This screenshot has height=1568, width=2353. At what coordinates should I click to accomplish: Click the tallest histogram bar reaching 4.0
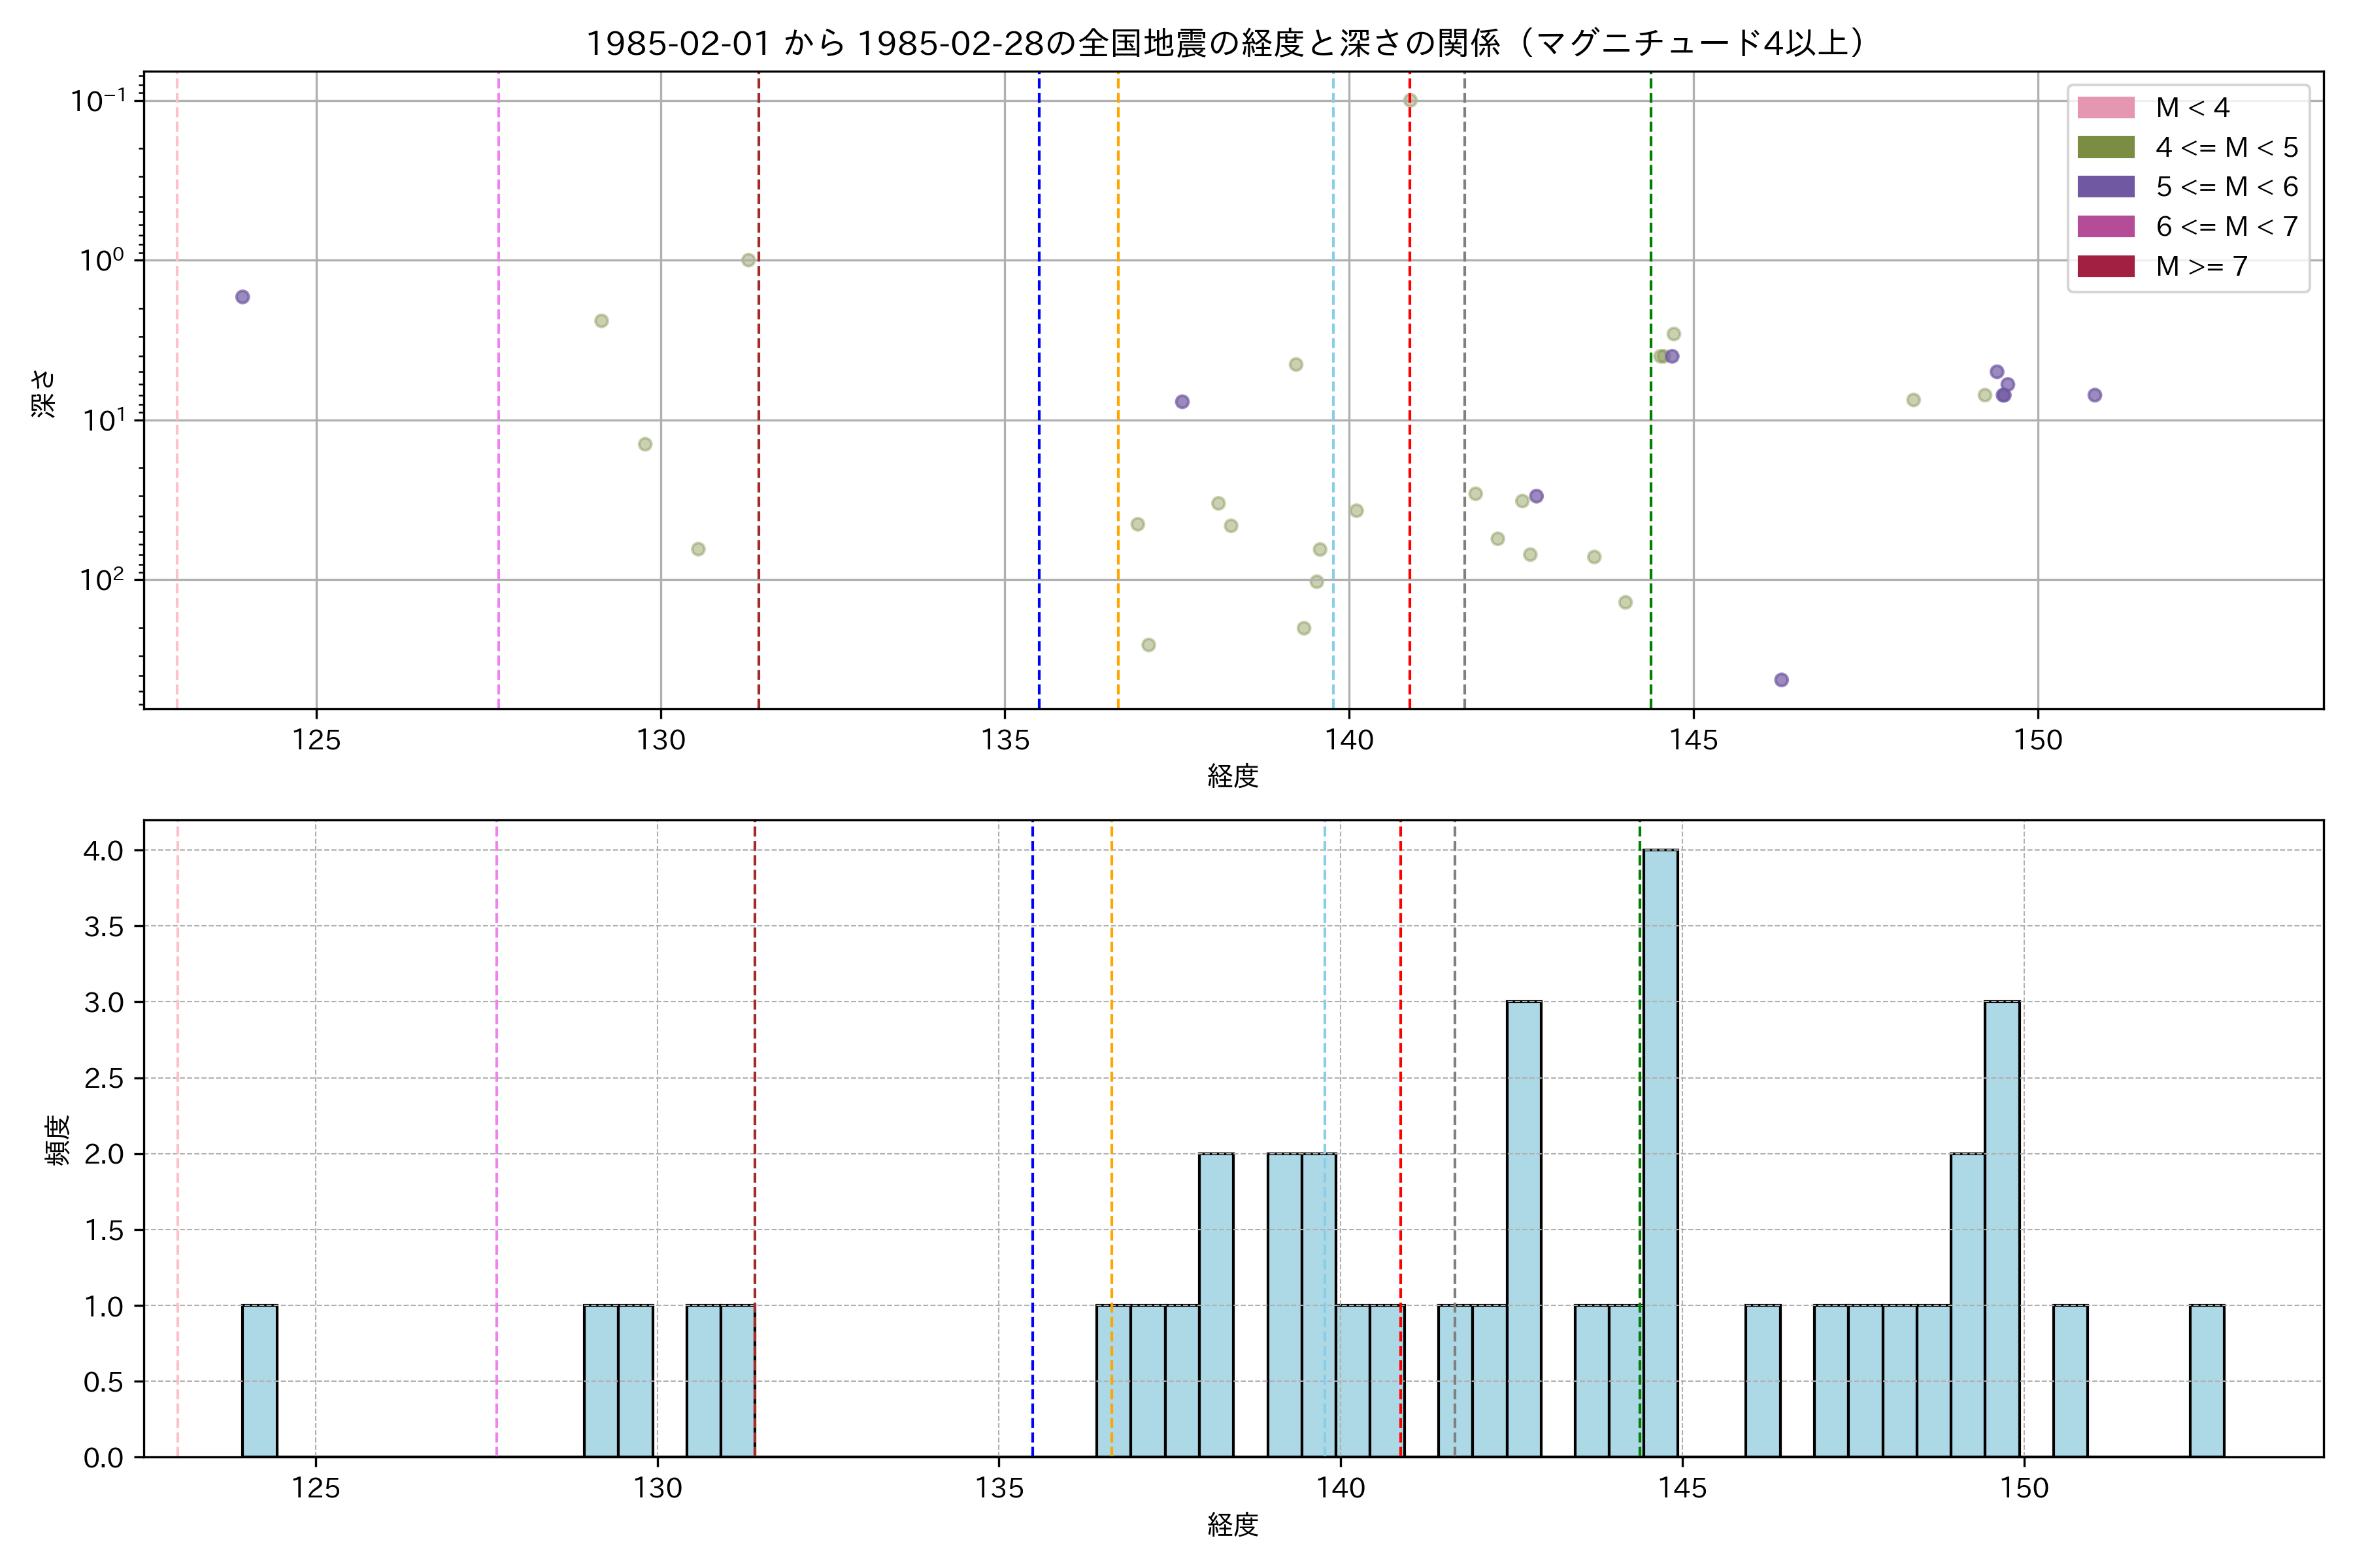pos(1661,1153)
